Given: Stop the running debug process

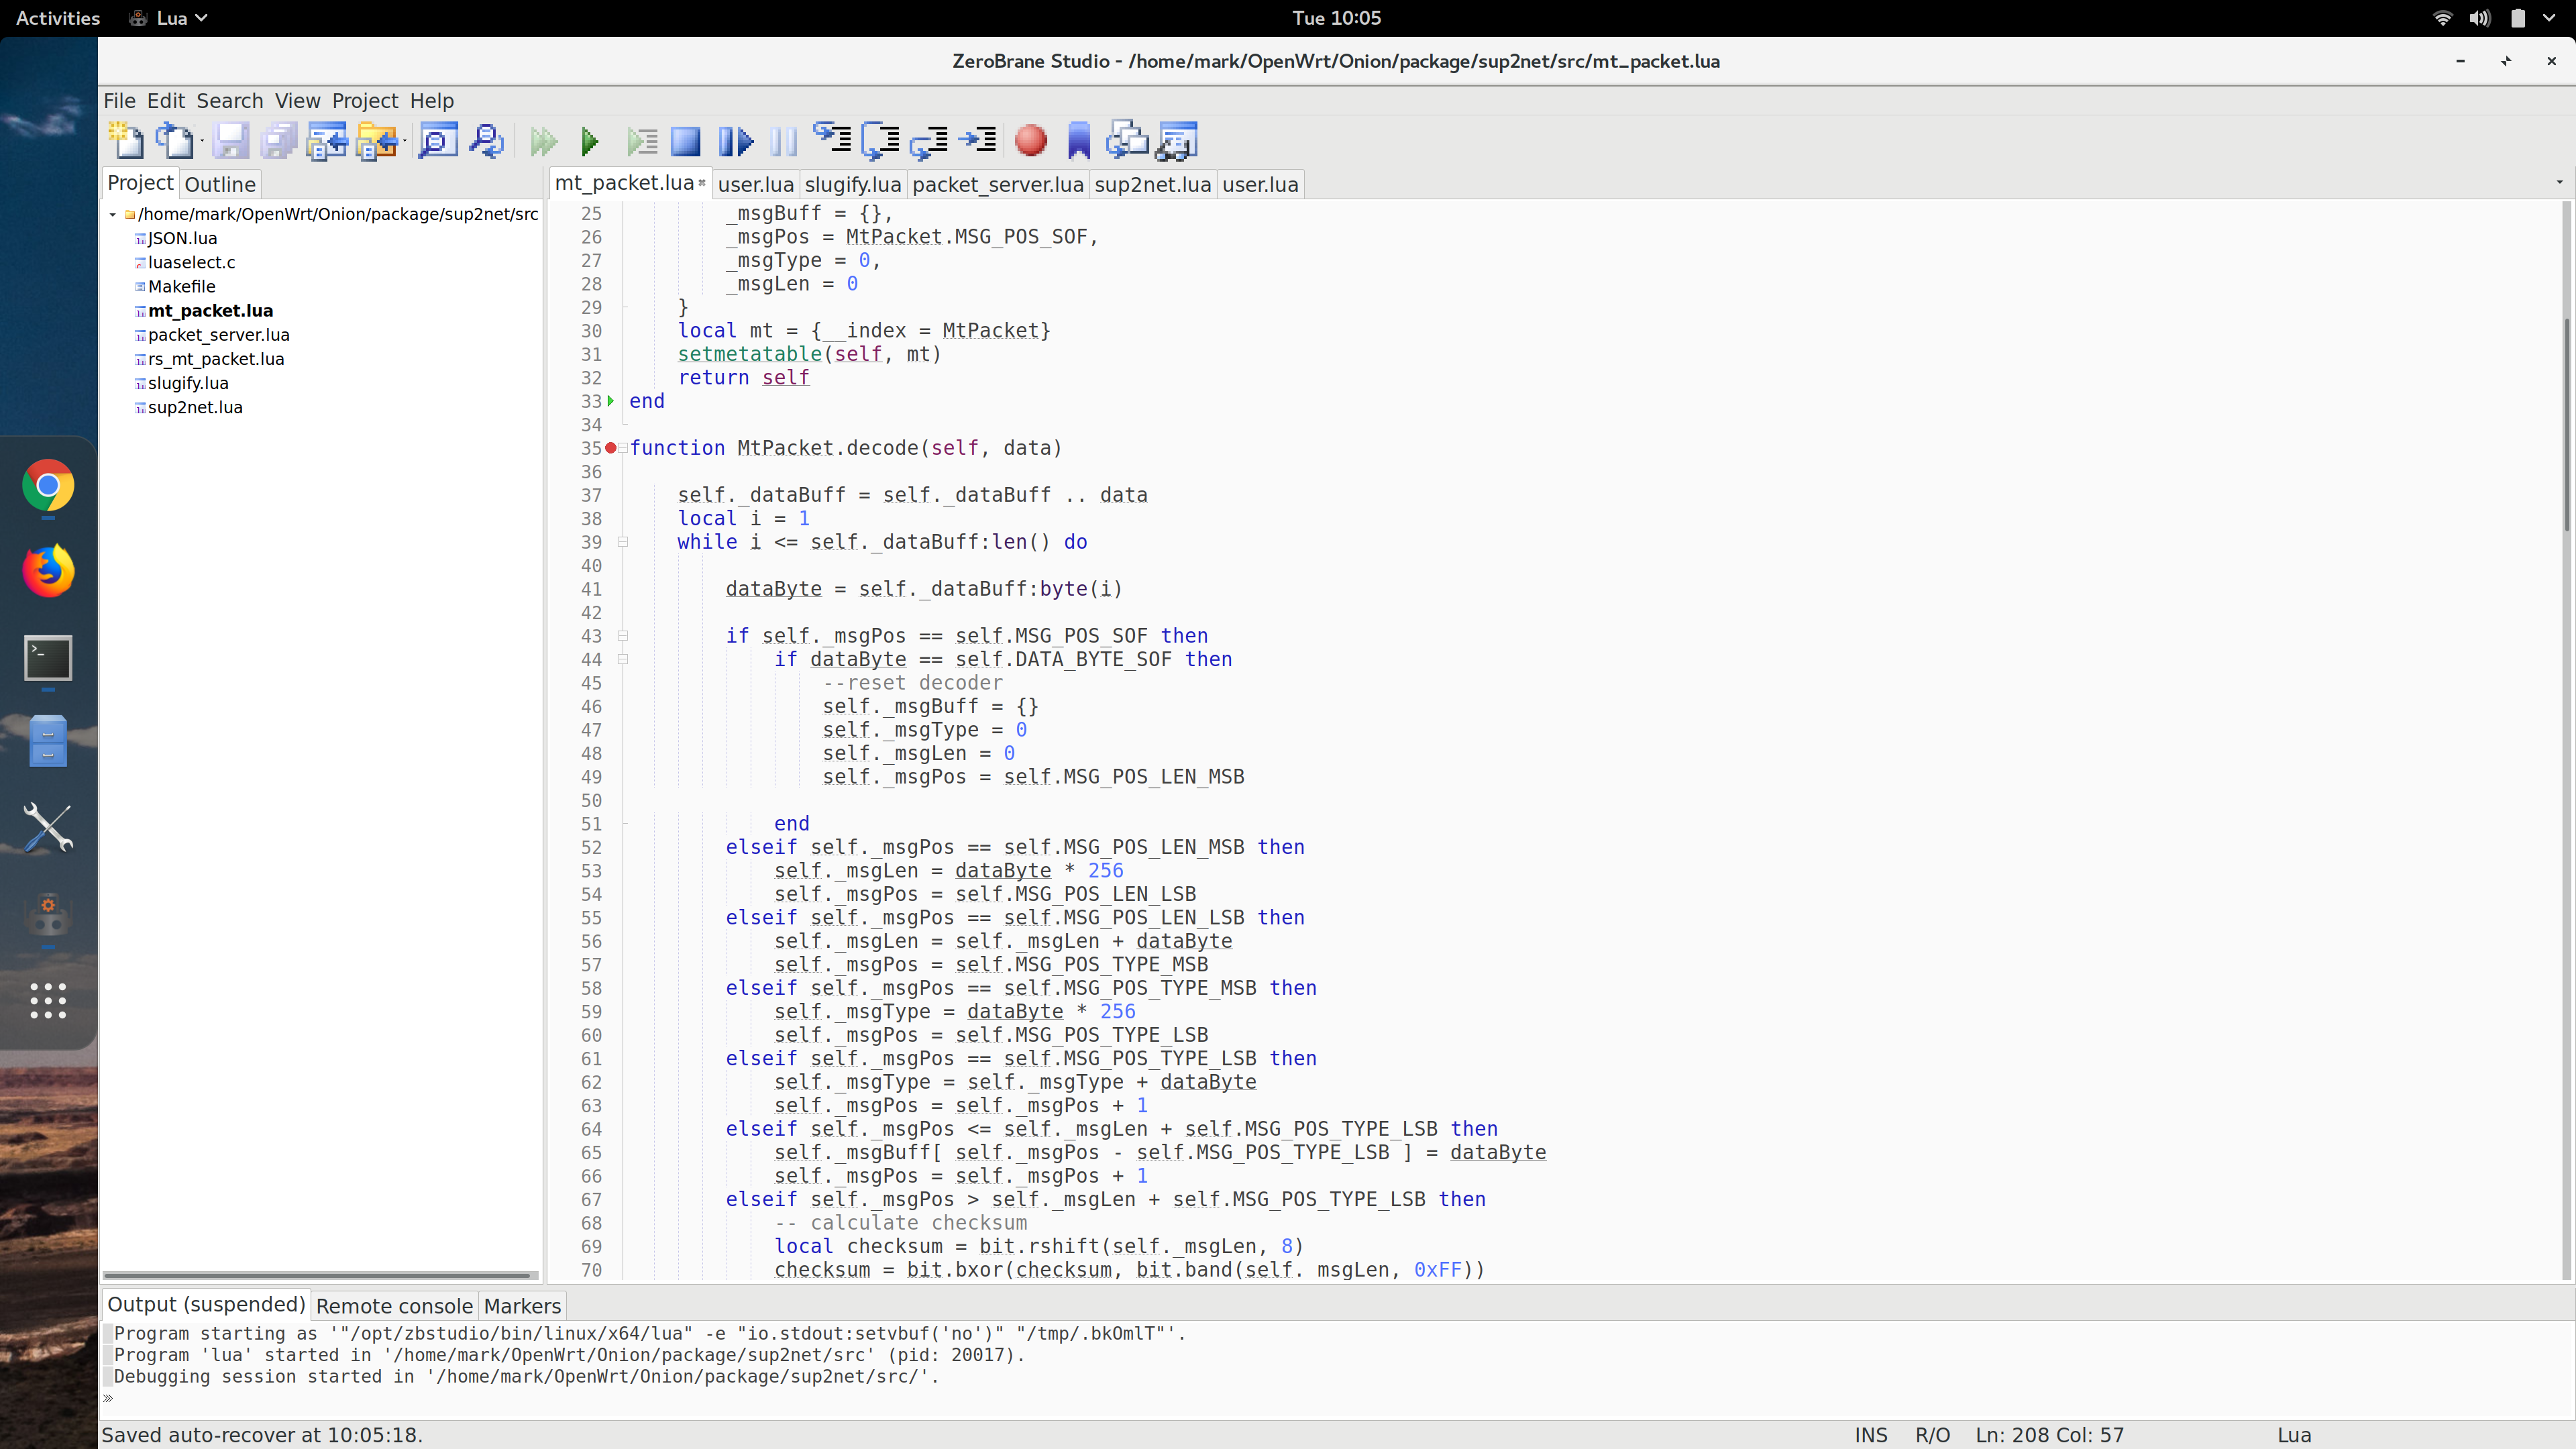Looking at the screenshot, I should pos(686,141).
